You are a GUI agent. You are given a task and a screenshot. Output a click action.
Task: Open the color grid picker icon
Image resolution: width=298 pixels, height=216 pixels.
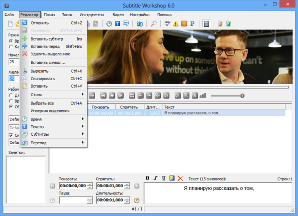(x=172, y=178)
